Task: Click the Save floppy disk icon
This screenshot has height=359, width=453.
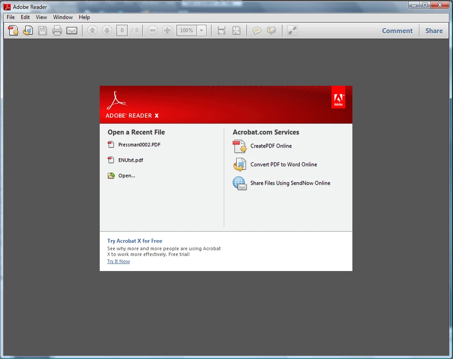Action: (x=43, y=31)
